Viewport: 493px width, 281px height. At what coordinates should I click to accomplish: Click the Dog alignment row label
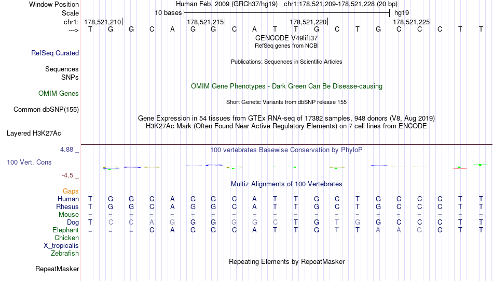pos(73,223)
